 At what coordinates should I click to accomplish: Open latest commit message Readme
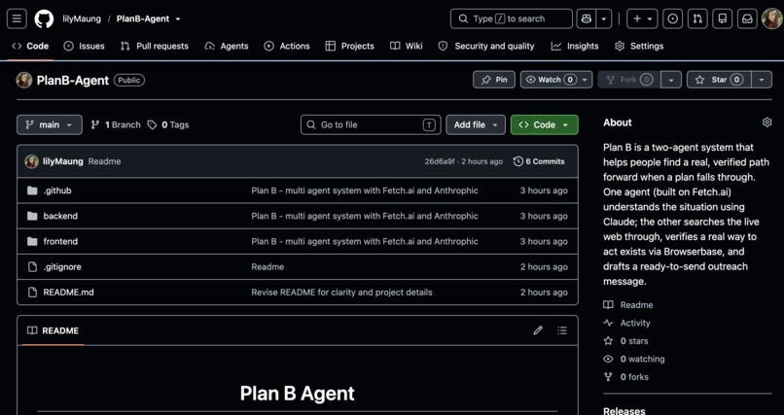[x=104, y=161]
